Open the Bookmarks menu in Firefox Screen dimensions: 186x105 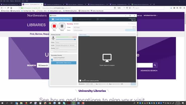(18, 1)
